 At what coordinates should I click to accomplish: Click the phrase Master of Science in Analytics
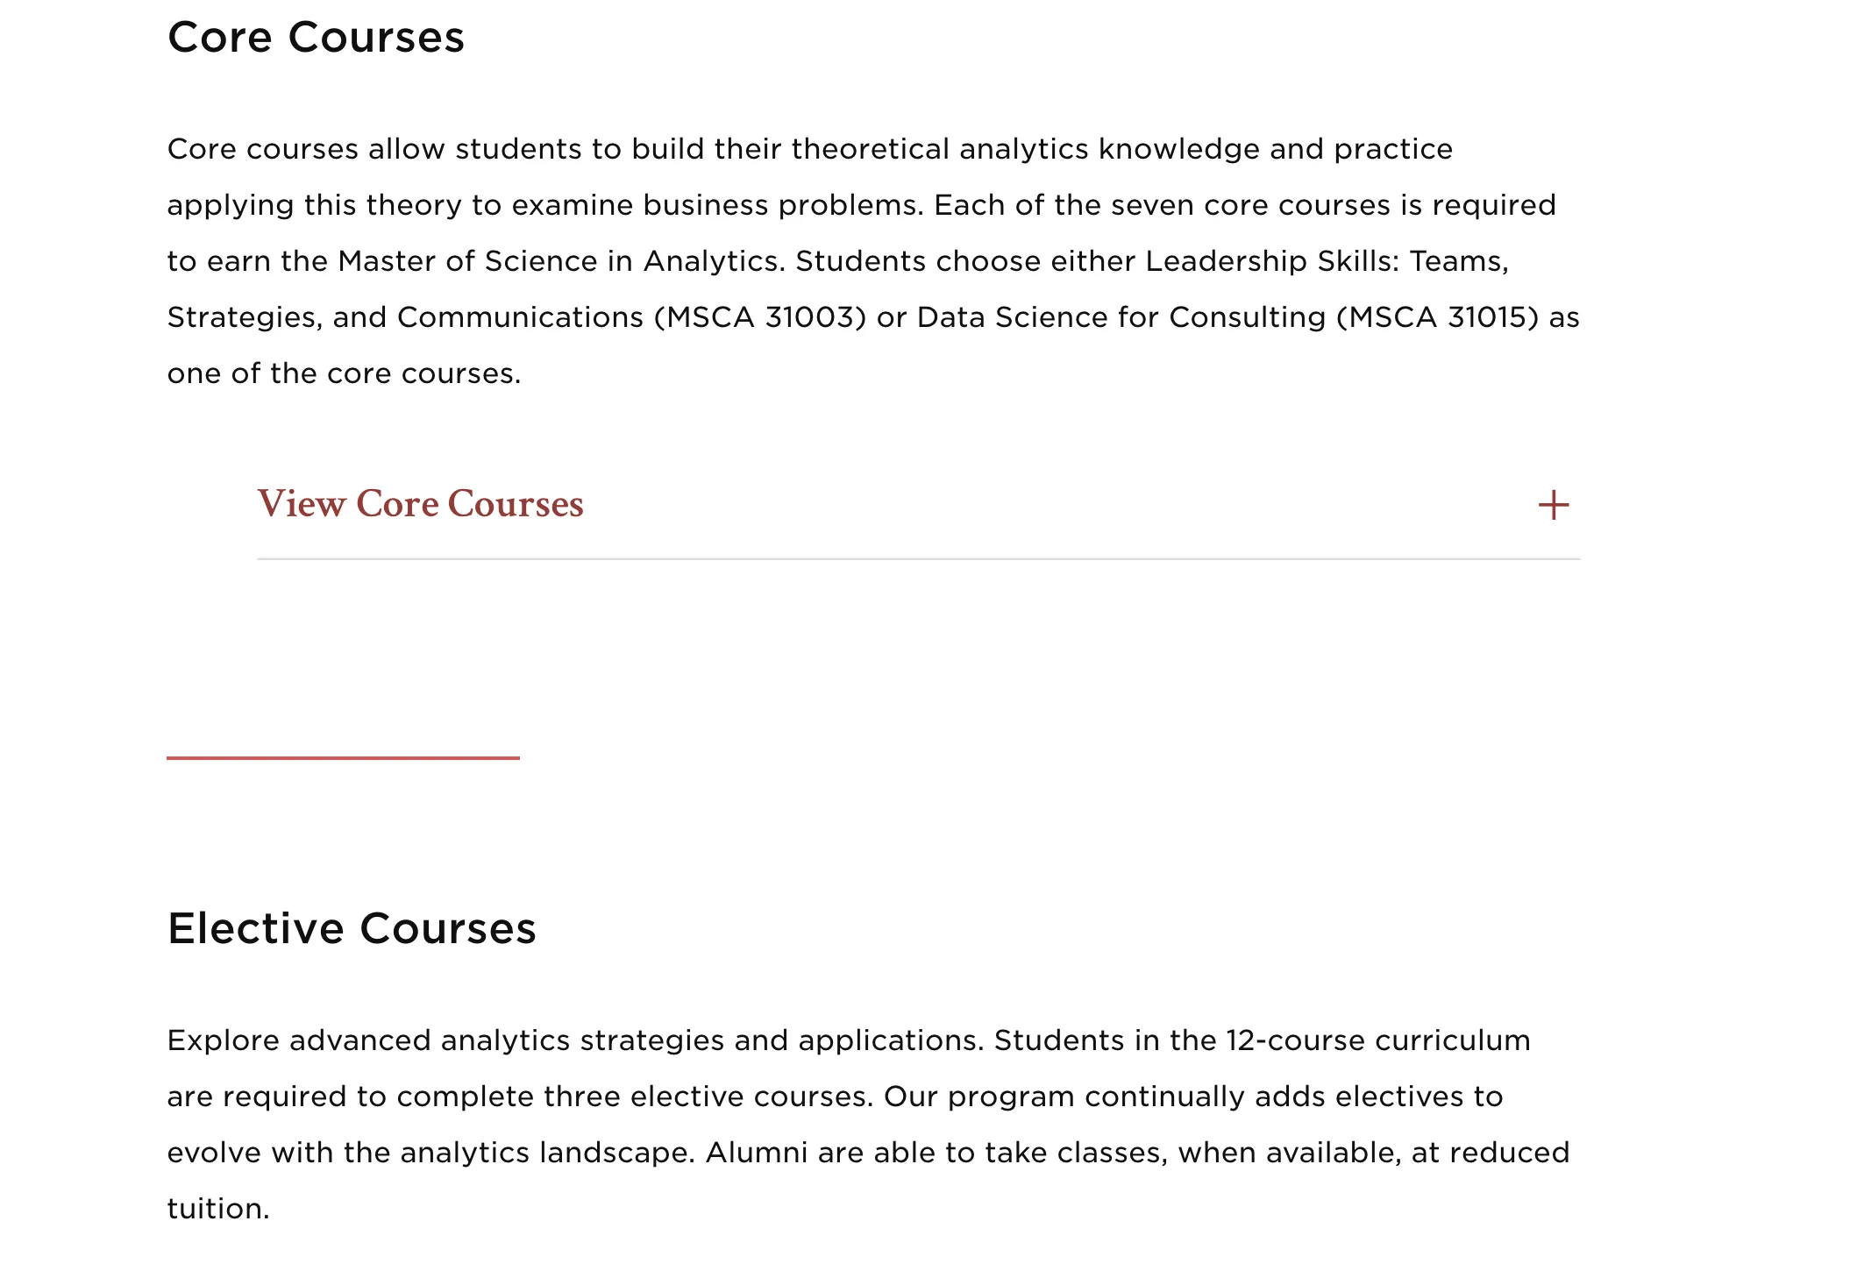(x=559, y=261)
